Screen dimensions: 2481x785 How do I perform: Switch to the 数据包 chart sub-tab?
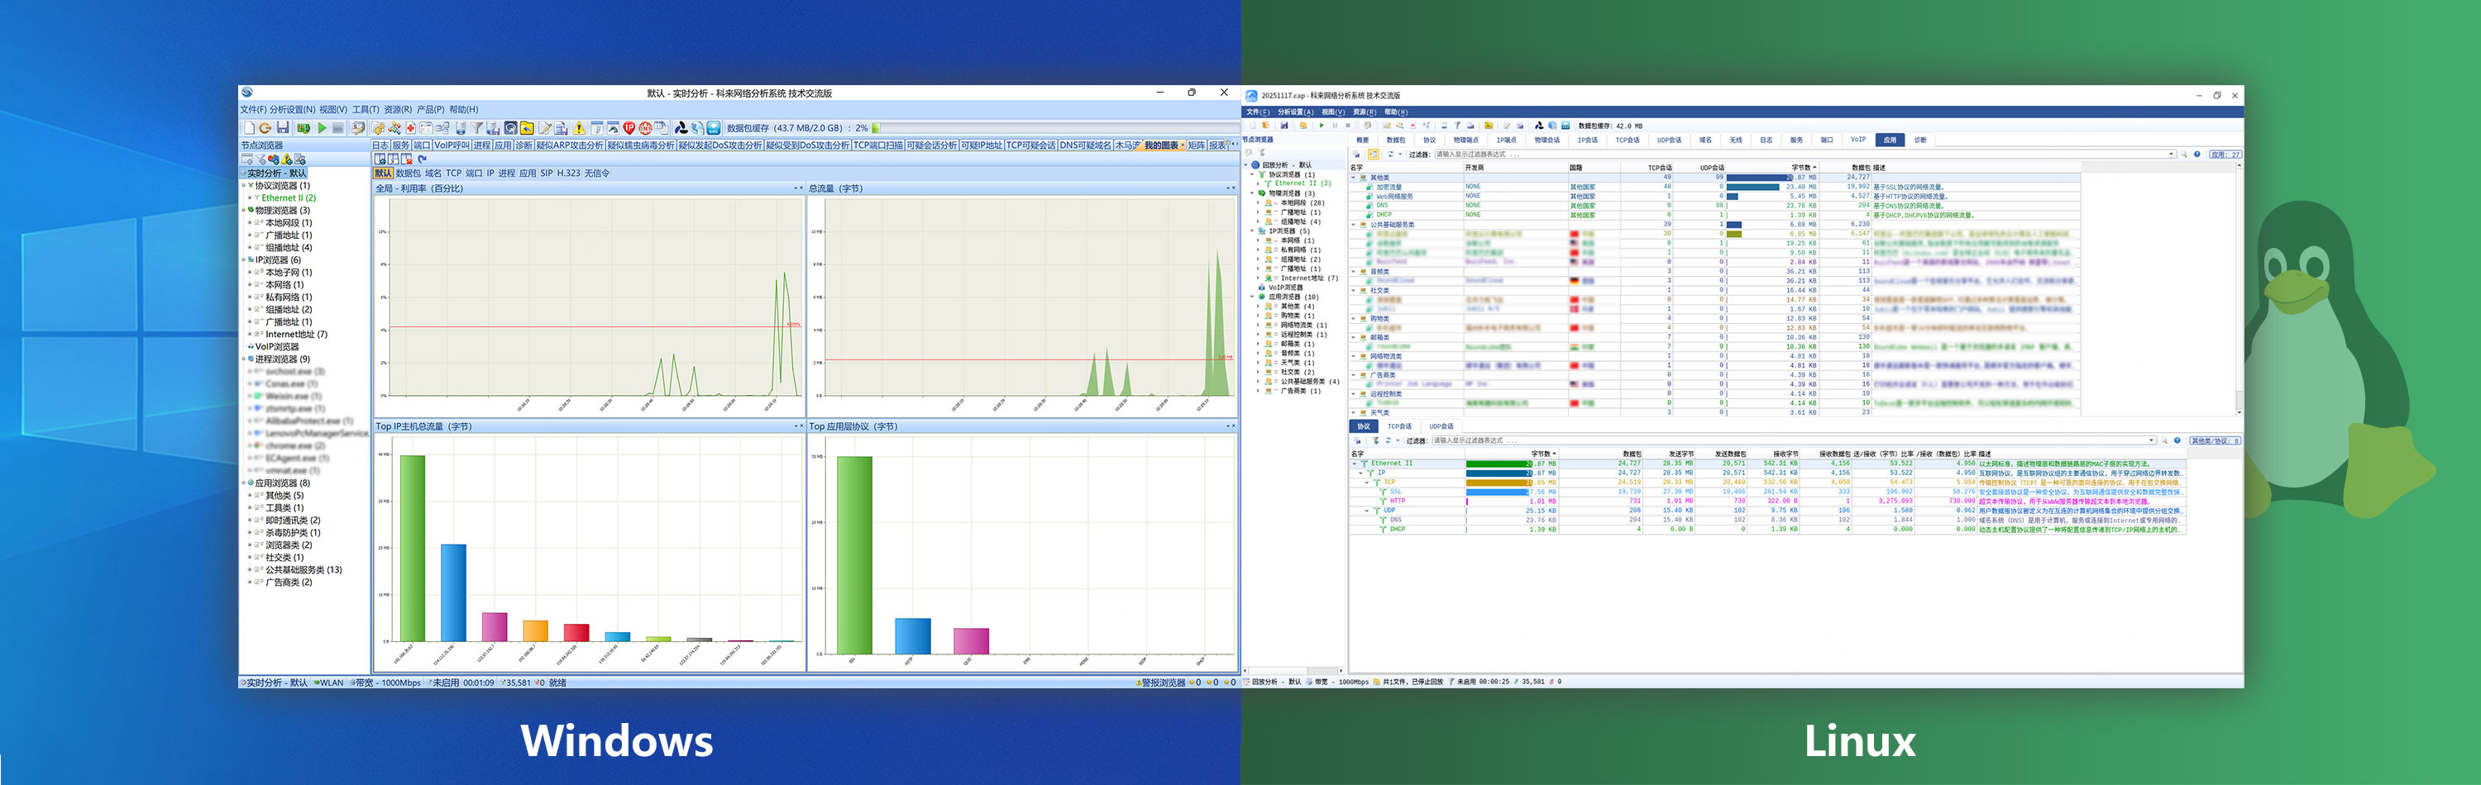tap(408, 174)
